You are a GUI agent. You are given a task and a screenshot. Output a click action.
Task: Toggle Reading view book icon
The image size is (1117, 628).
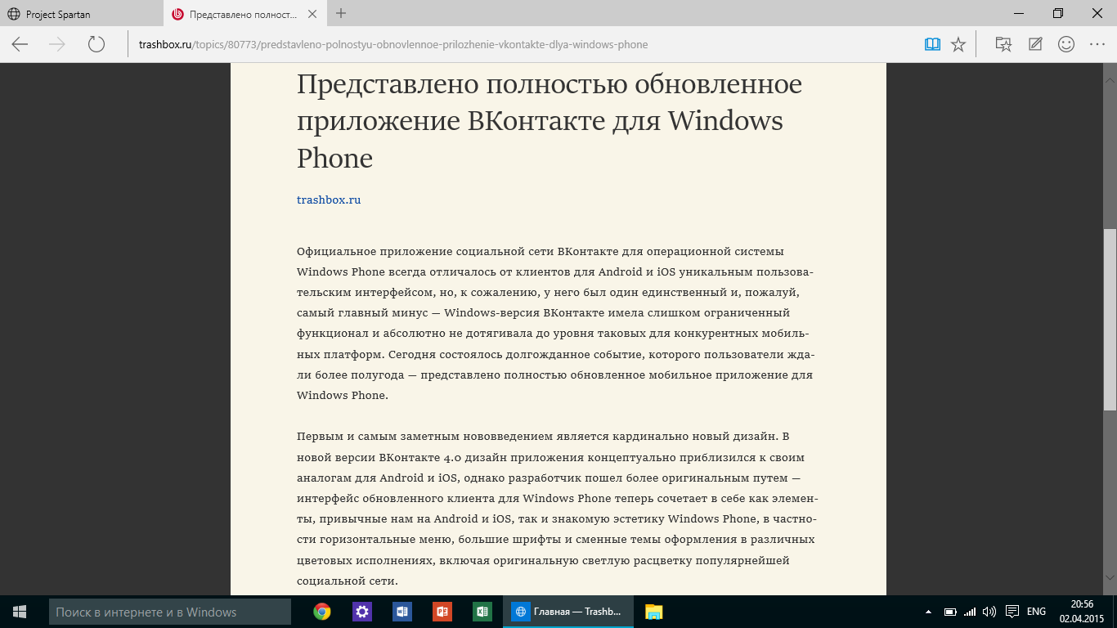point(932,44)
